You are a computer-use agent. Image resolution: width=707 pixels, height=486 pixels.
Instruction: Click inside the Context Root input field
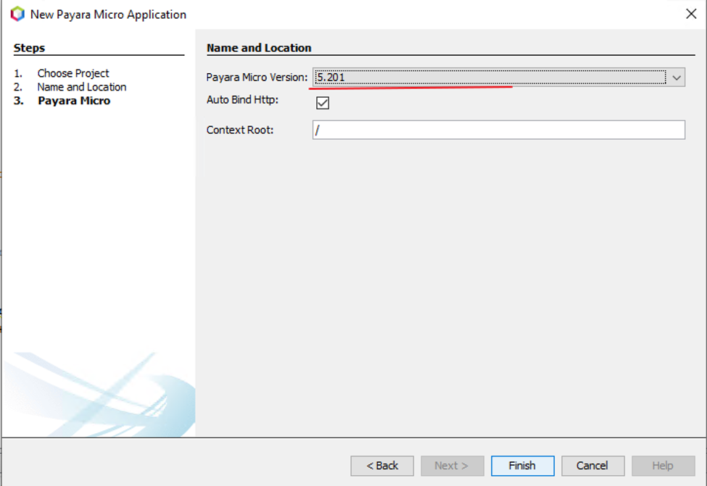(x=499, y=130)
